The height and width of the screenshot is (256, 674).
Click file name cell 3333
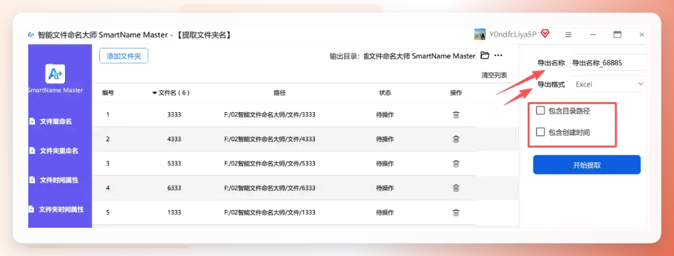[174, 114]
